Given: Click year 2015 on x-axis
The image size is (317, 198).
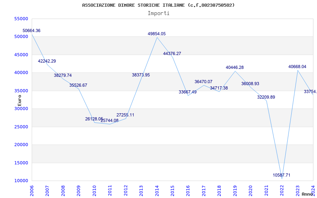Looking at the screenshot, I should (173, 191).
